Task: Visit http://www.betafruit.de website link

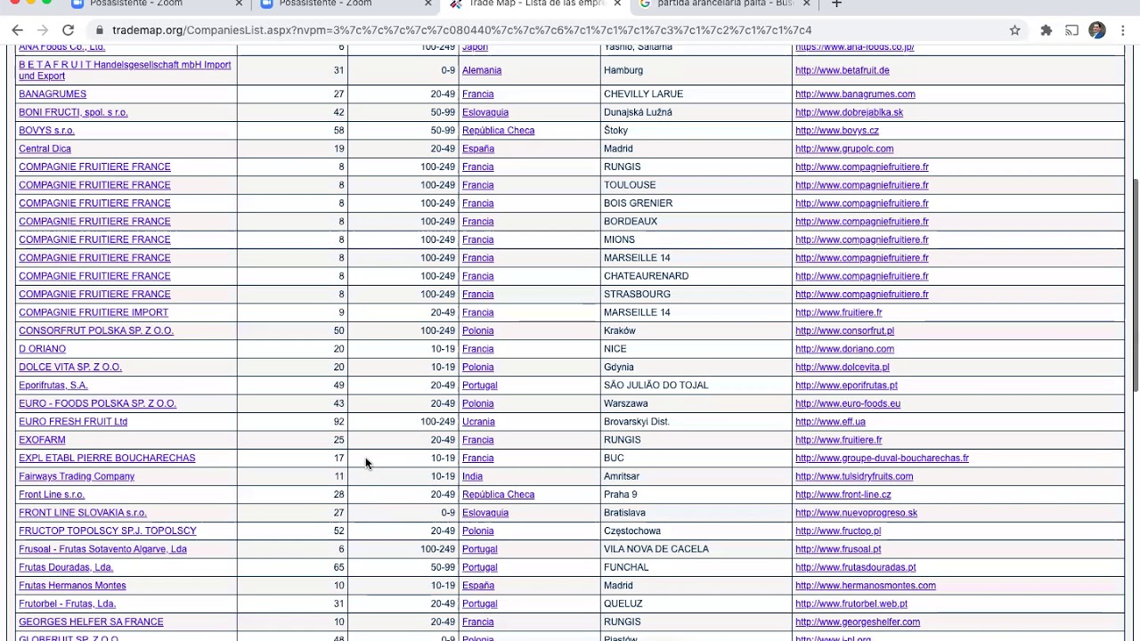Action: pos(842,70)
